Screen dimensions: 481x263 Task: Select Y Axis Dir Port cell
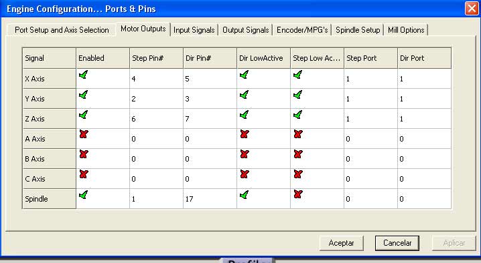[x=424, y=99]
